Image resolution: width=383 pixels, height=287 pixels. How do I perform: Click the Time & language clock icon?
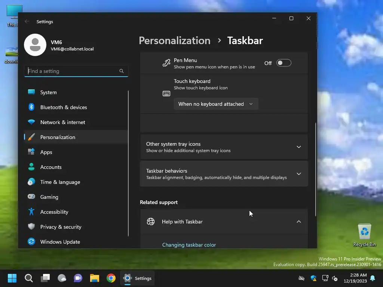[31, 182]
